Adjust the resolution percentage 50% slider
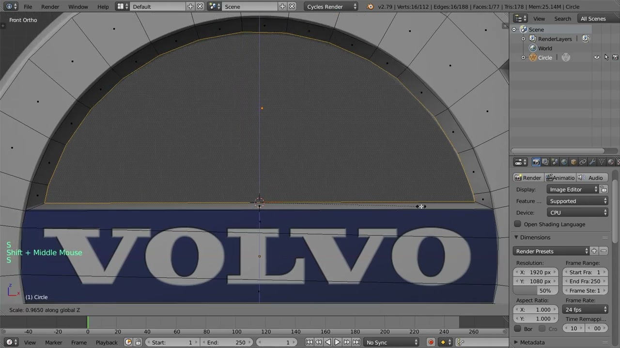The height and width of the screenshot is (348, 620). pyautogui.click(x=536, y=290)
